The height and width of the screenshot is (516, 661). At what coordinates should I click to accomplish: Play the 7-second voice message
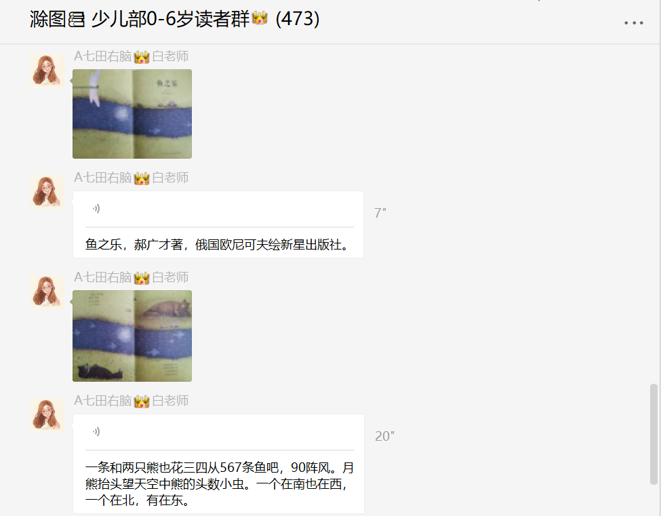(96, 209)
